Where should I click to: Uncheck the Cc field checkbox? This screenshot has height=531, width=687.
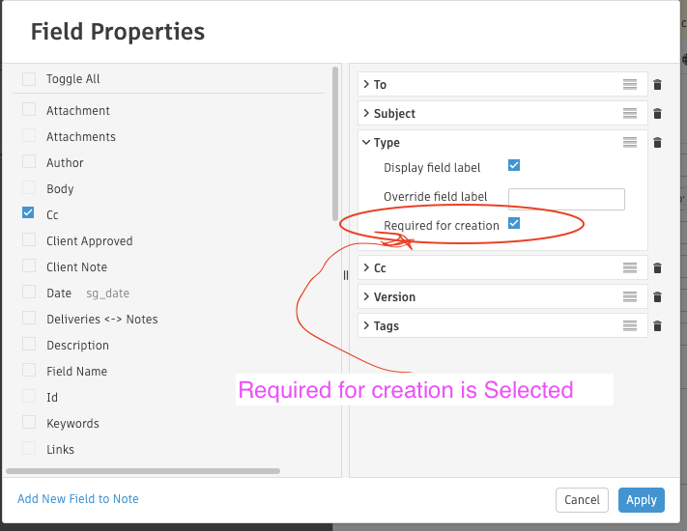click(x=29, y=214)
